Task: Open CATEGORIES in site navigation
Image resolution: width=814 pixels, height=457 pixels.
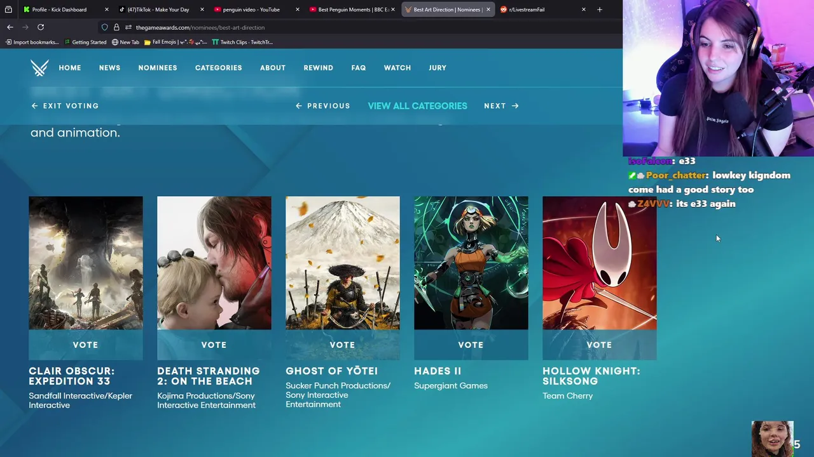Action: (x=218, y=68)
